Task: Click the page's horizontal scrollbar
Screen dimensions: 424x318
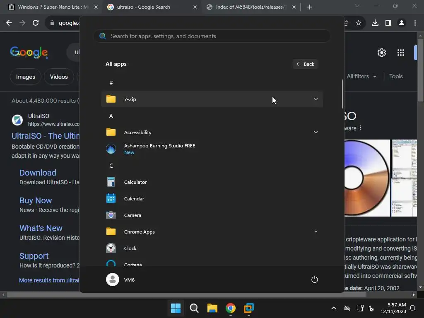Action: point(187,295)
